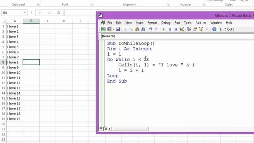The image size is (254, 143).
Task: Select cell containing "I love 1"
Action: coord(15,26)
